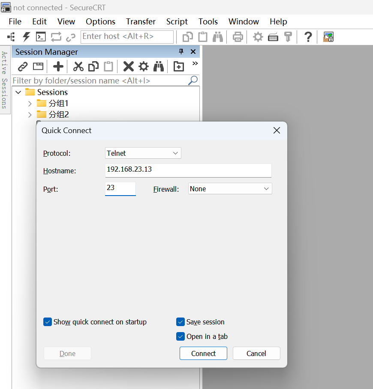The image size is (373, 389).
Task: Click Connect link icon in Session Manager
Action: point(23,67)
